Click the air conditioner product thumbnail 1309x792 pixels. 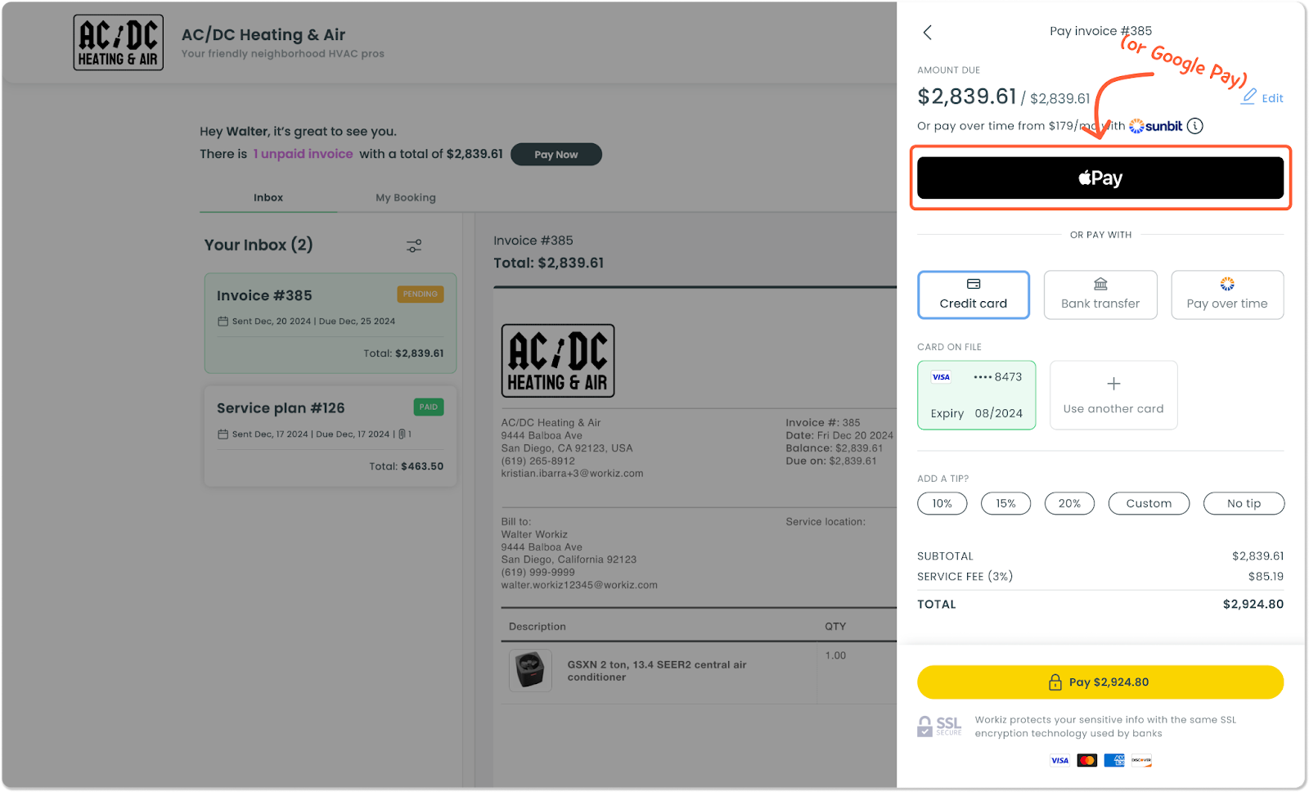coord(530,671)
